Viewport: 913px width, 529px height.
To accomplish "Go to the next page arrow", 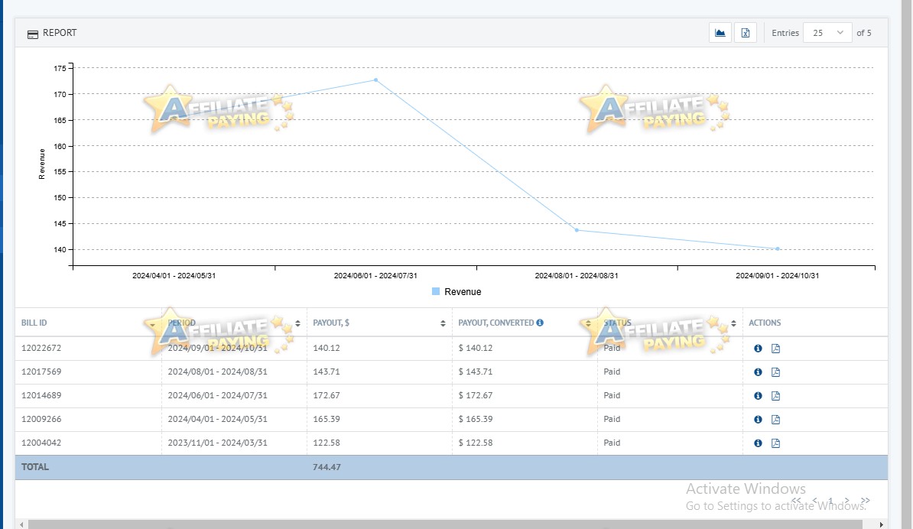I will point(847,501).
